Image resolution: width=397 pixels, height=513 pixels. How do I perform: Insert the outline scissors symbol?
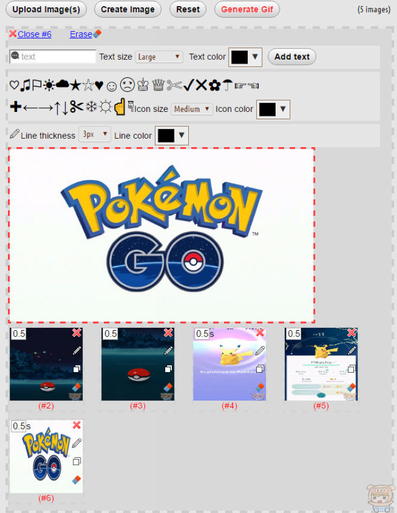[174, 85]
